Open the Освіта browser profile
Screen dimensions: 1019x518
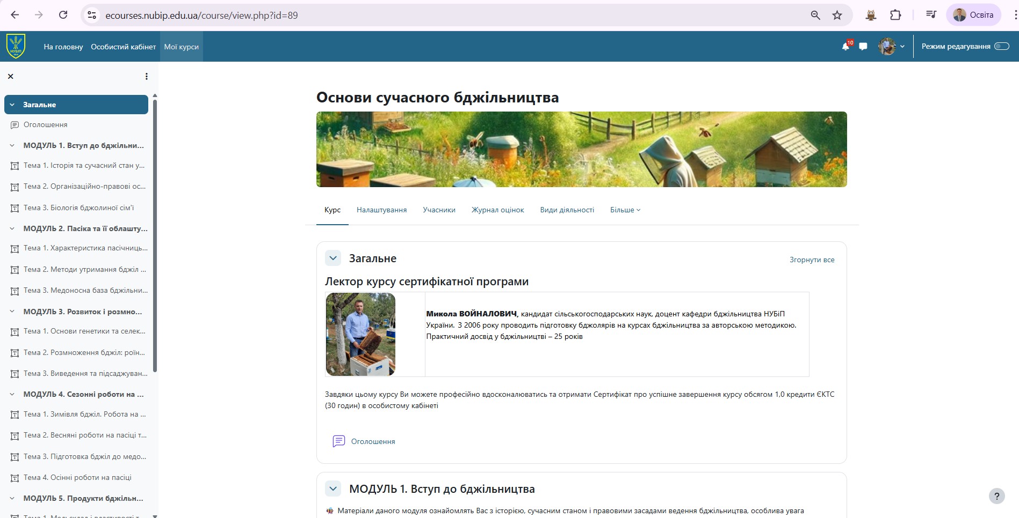click(973, 15)
